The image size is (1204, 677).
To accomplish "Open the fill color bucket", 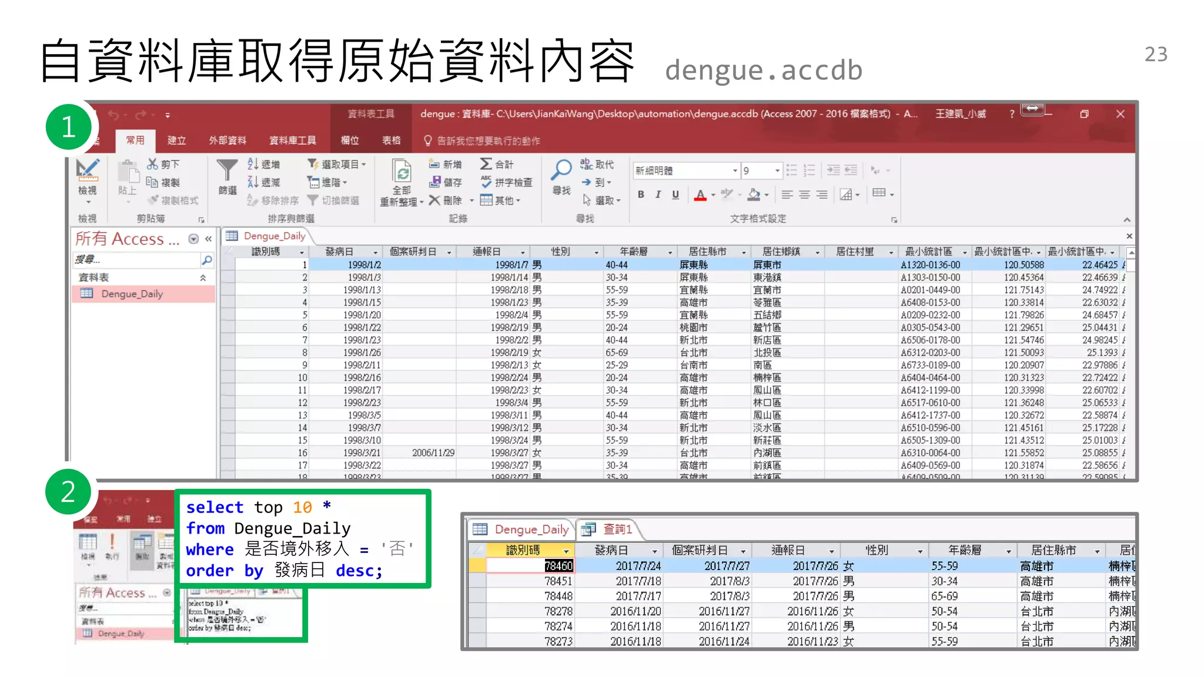I will pos(754,195).
